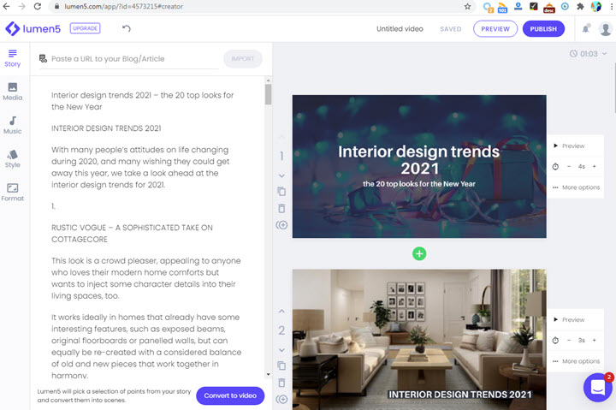Delete scene 1 with the trash icon
The image size is (616, 410).
click(281, 208)
